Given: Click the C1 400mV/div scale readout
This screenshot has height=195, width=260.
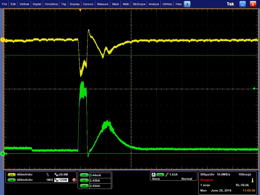Looking at the screenshot, I should (25, 174).
